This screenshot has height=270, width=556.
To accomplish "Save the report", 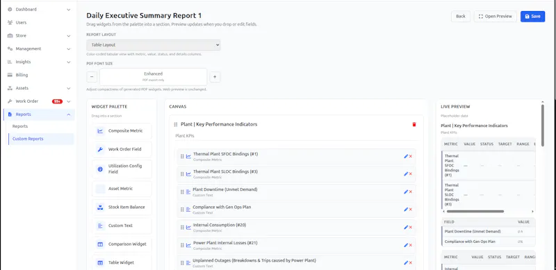I will pyautogui.click(x=532, y=16).
